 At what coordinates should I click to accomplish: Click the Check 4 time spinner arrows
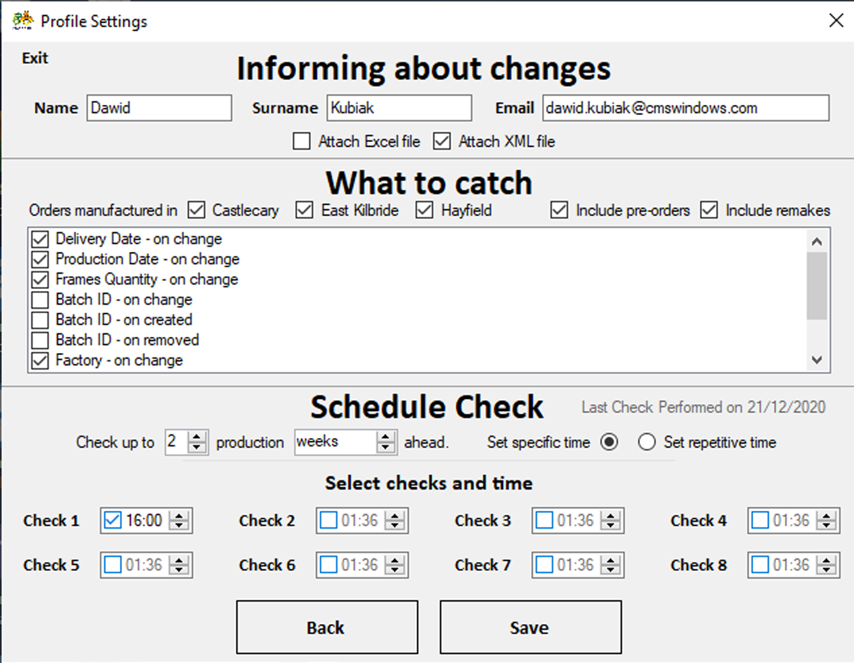click(x=827, y=520)
